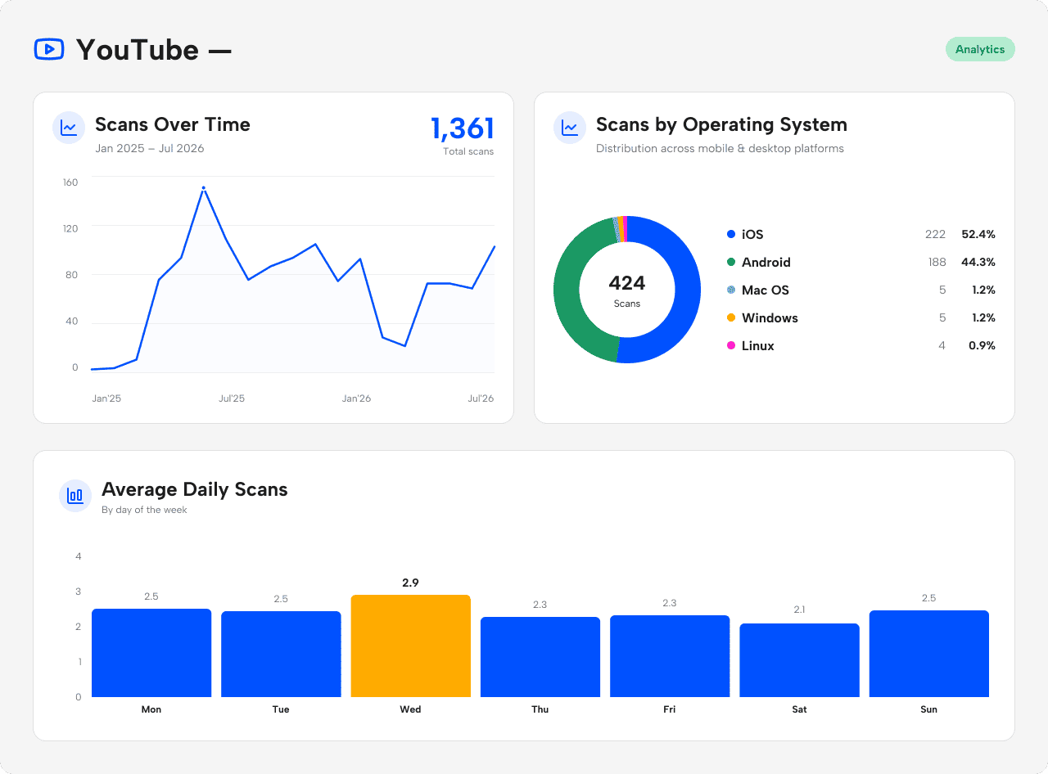Click the YouTube play logo icon
This screenshot has height=774, width=1048.
tap(49, 49)
